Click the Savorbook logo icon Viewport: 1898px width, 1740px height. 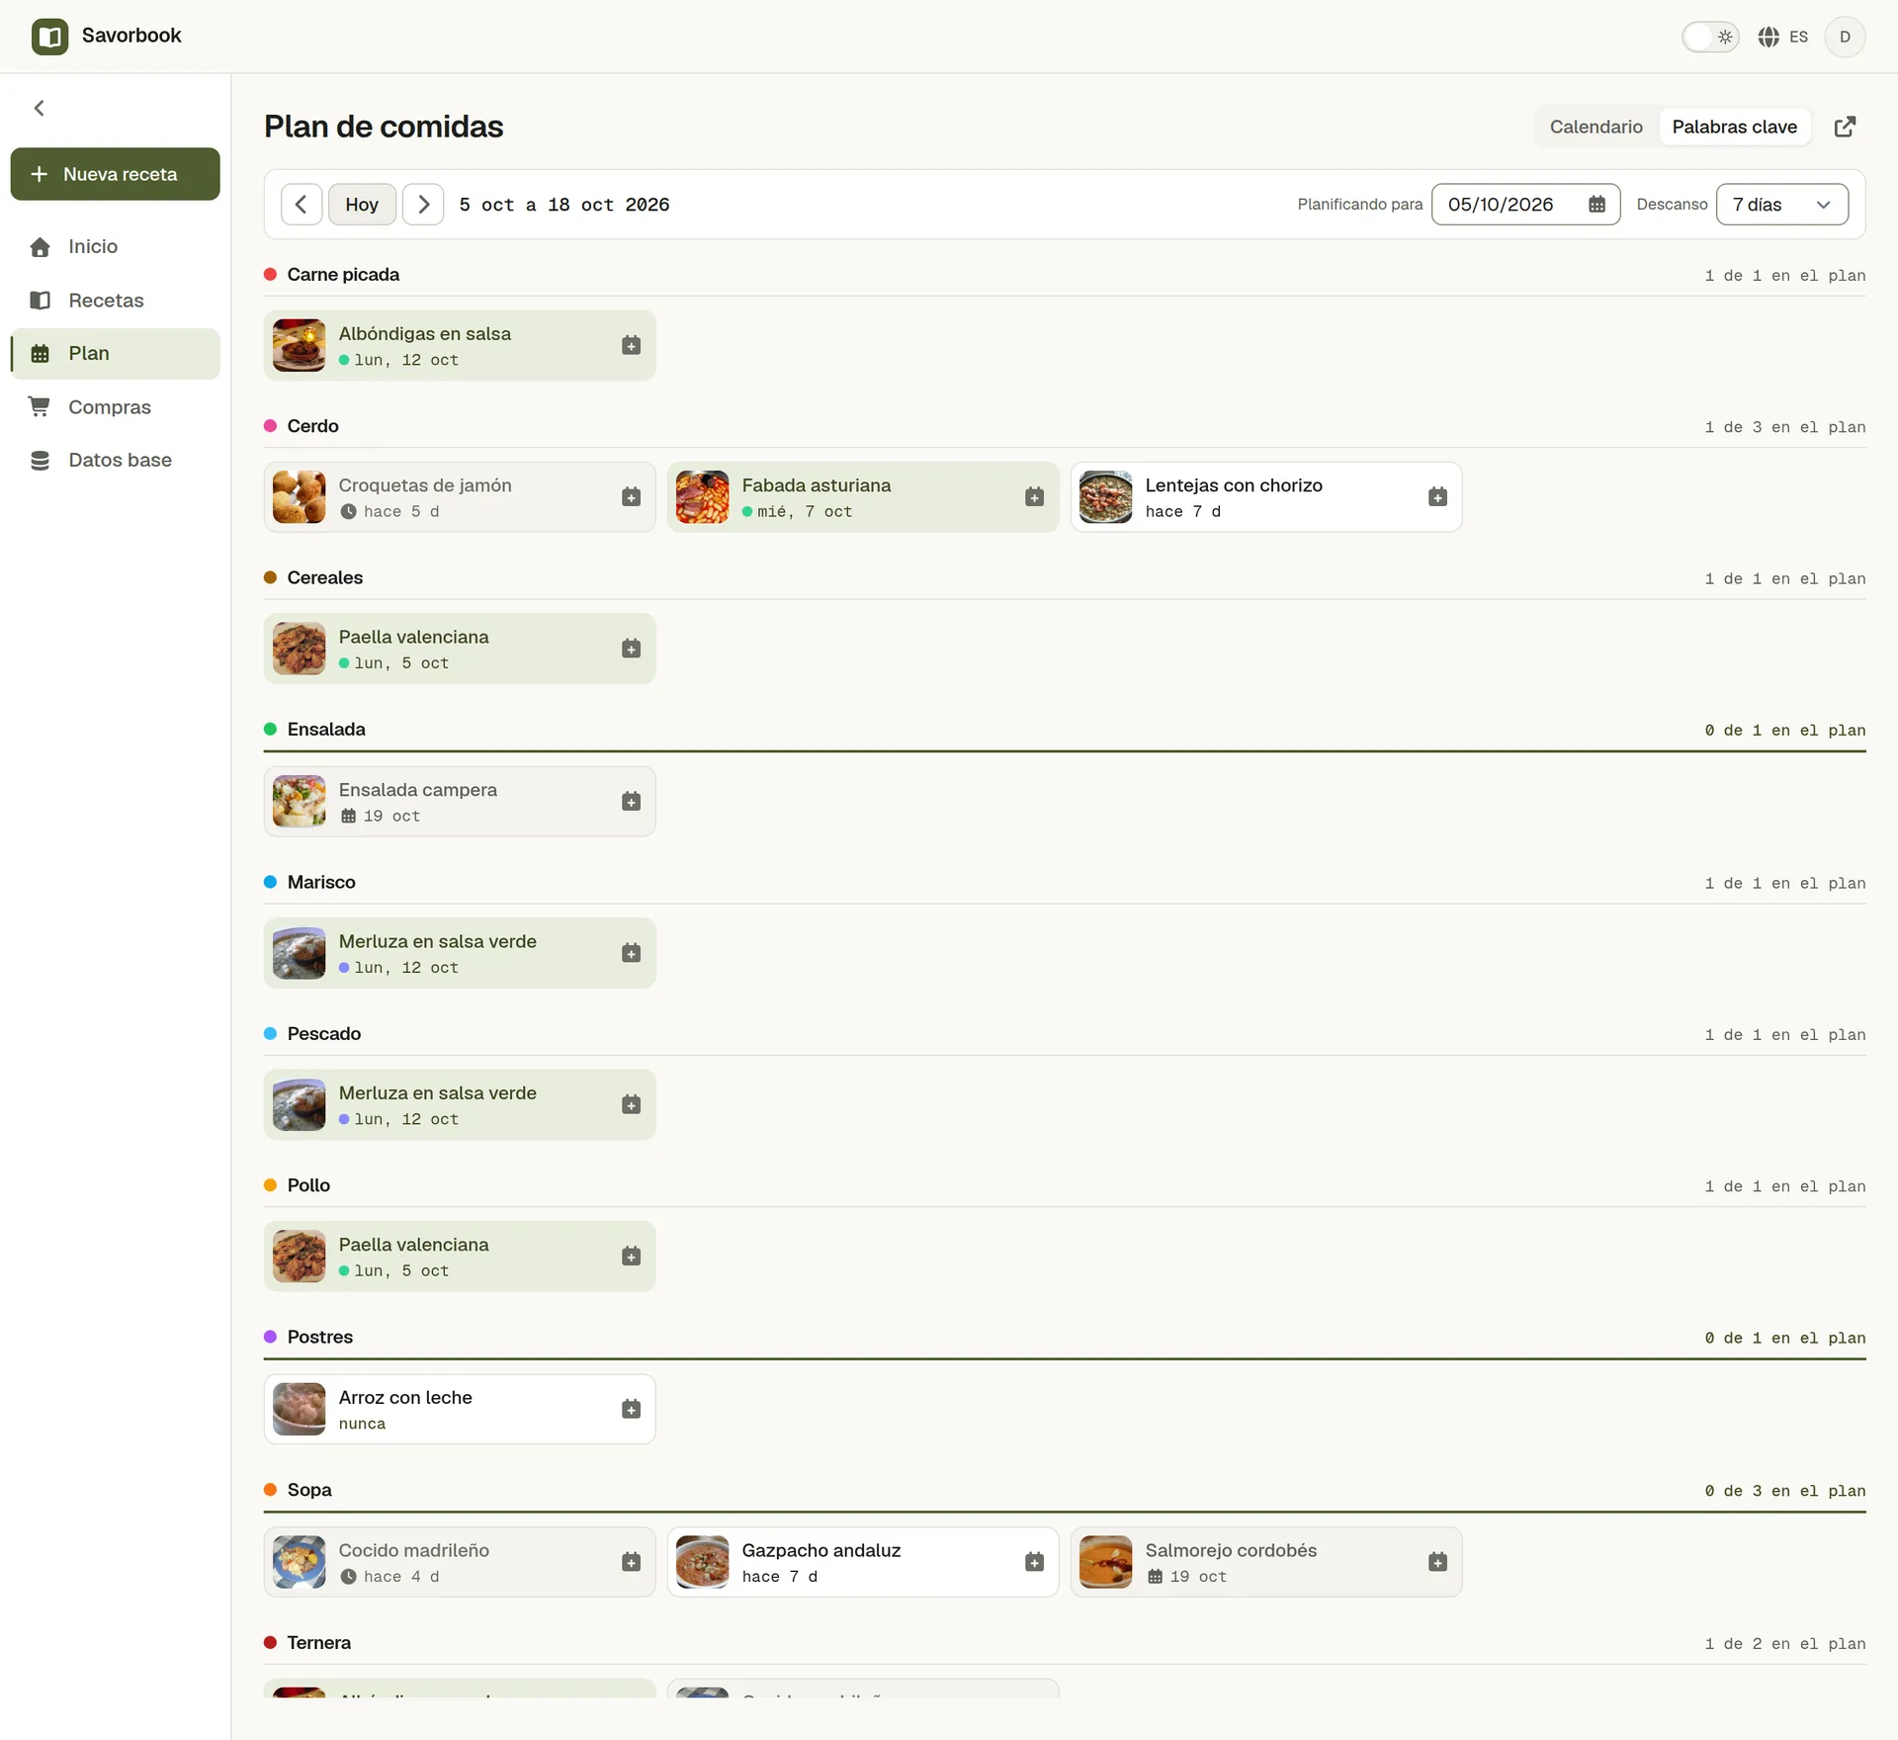point(49,37)
